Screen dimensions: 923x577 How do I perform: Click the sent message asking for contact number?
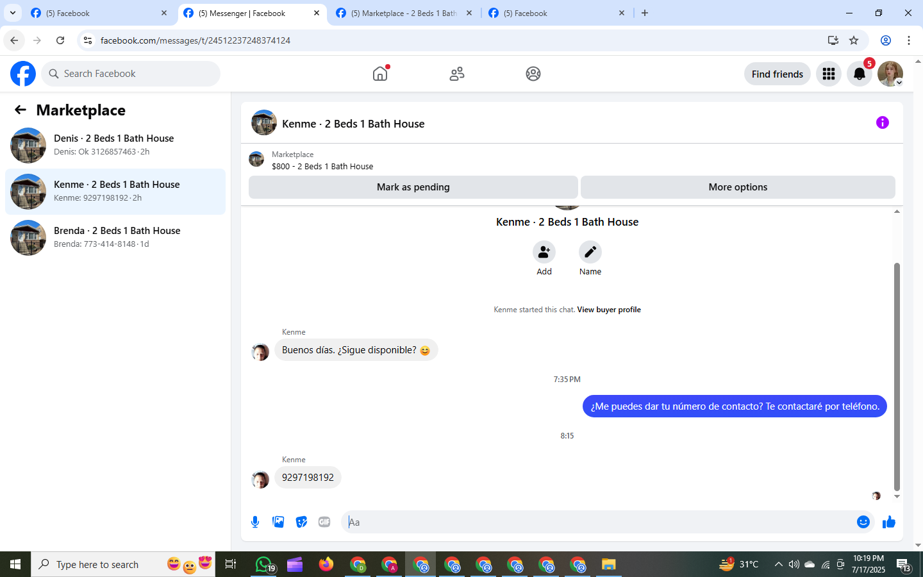[735, 406]
